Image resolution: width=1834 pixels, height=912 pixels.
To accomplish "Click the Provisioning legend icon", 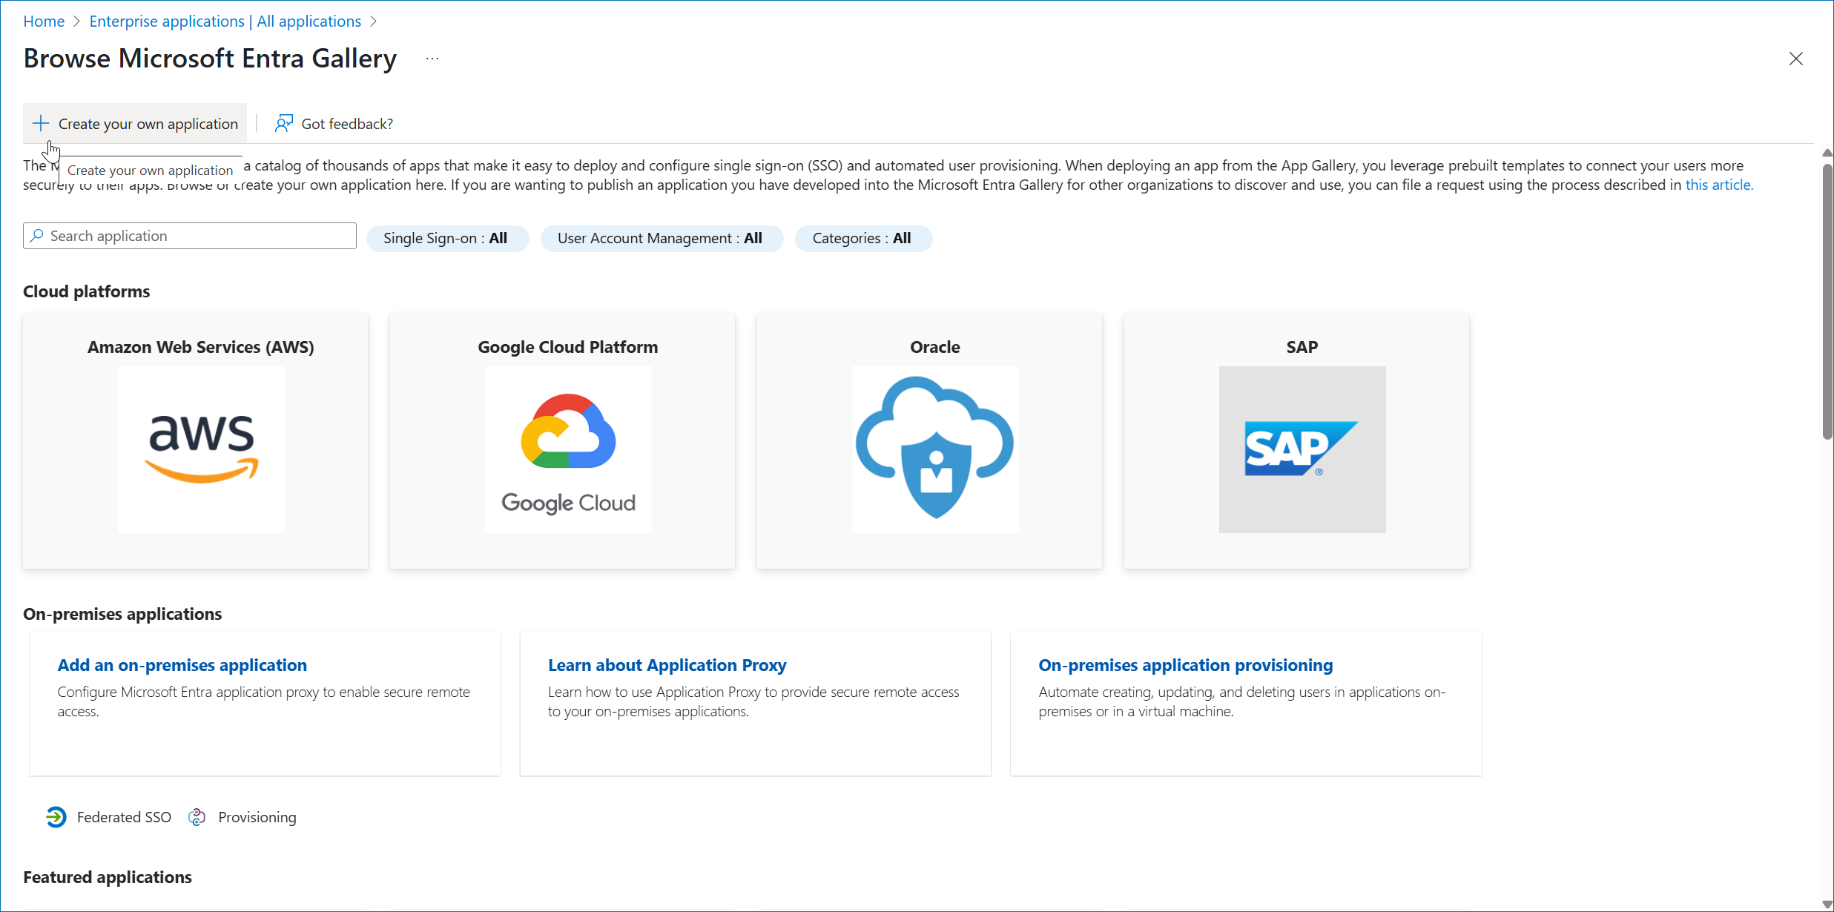I will [197, 817].
